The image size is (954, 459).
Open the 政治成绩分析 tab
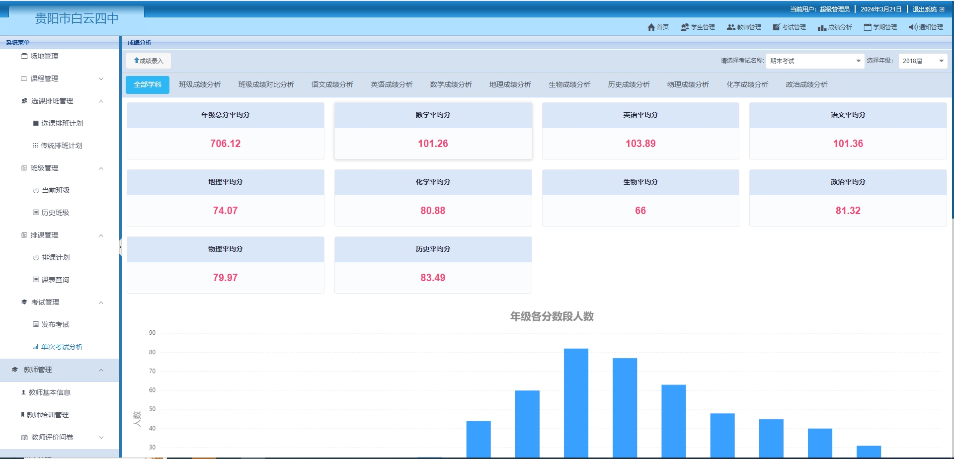pyautogui.click(x=807, y=84)
